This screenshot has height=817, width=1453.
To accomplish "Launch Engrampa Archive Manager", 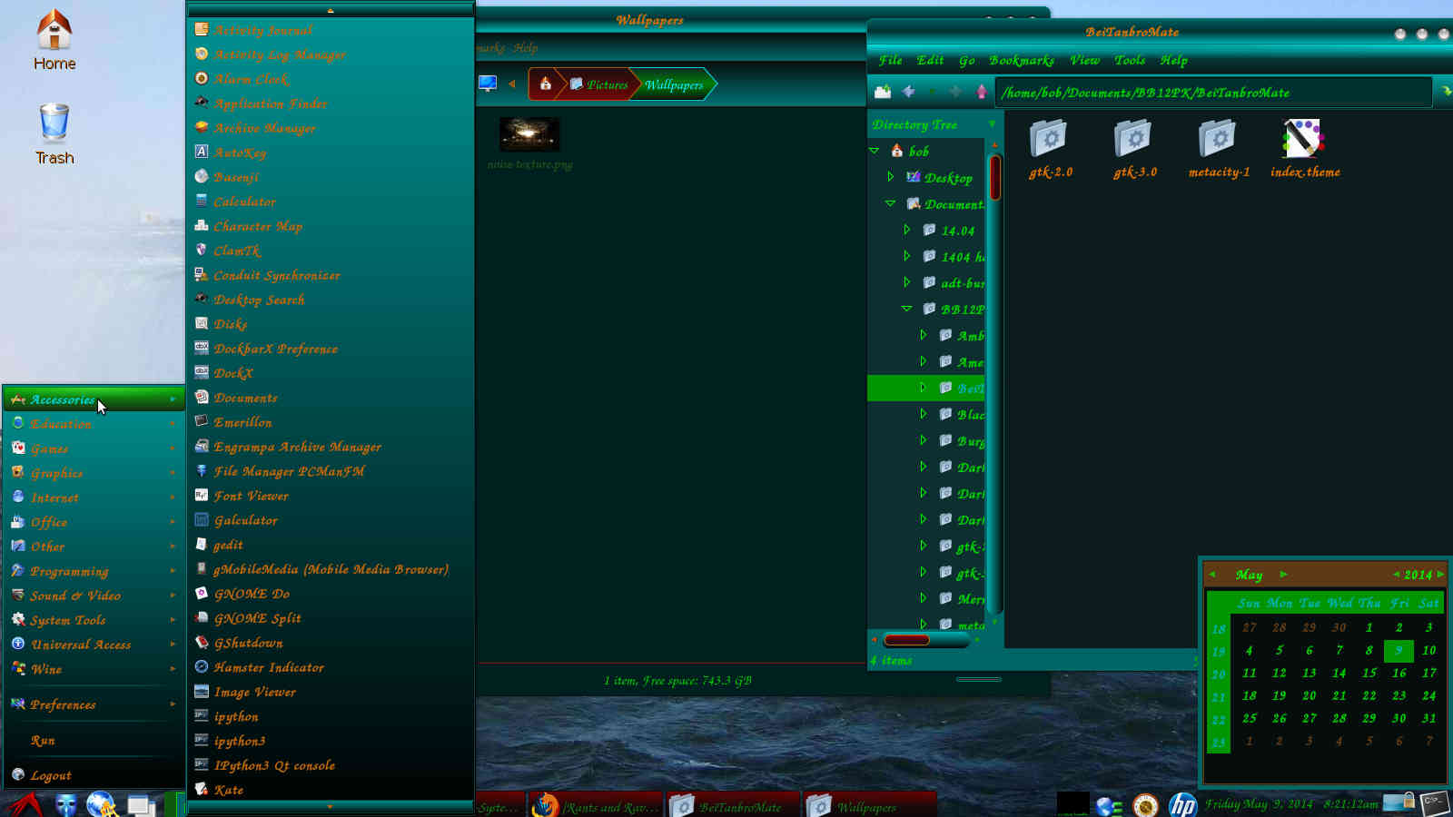I will (331, 447).
